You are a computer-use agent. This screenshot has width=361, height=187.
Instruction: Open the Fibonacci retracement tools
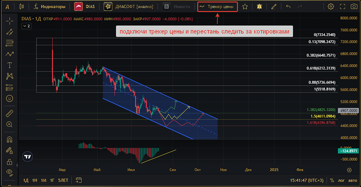point(9,43)
